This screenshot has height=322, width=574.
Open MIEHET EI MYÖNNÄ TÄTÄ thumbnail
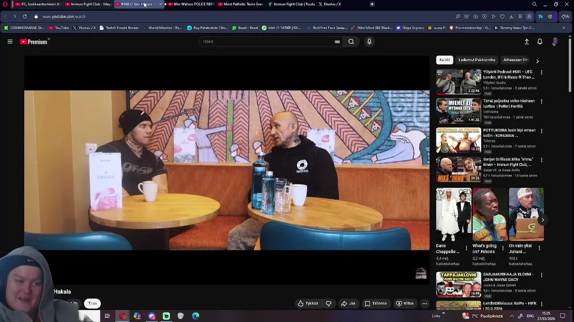[x=458, y=110]
